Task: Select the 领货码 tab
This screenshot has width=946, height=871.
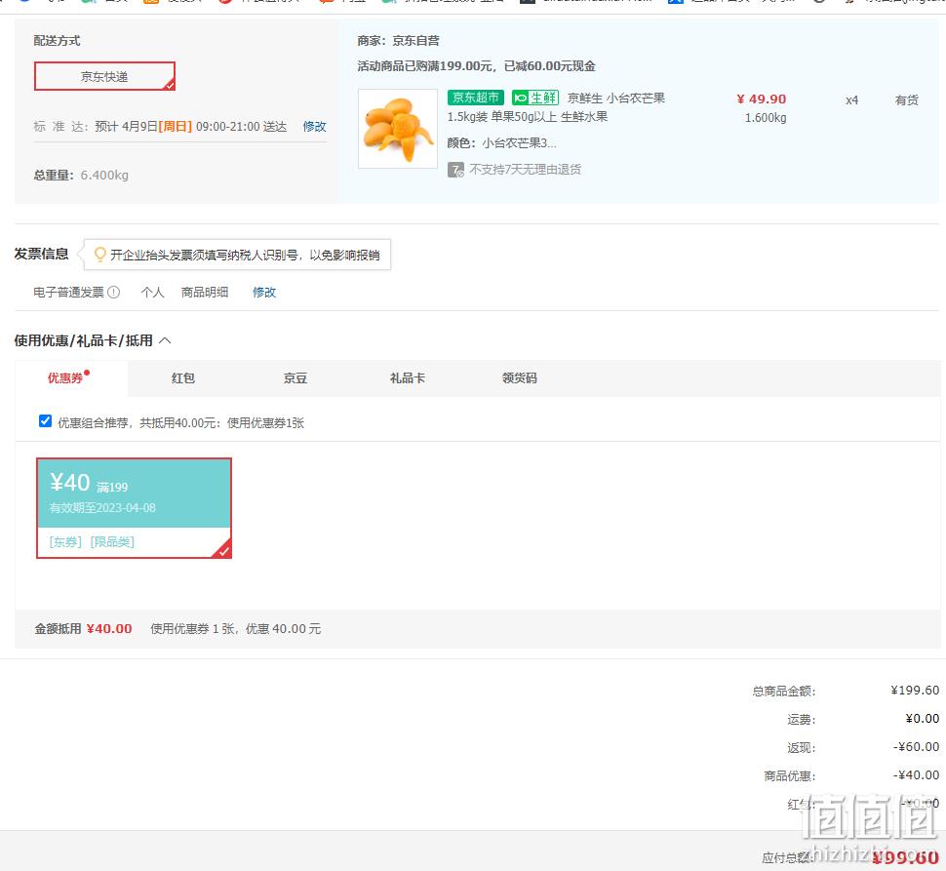Action: pos(520,378)
